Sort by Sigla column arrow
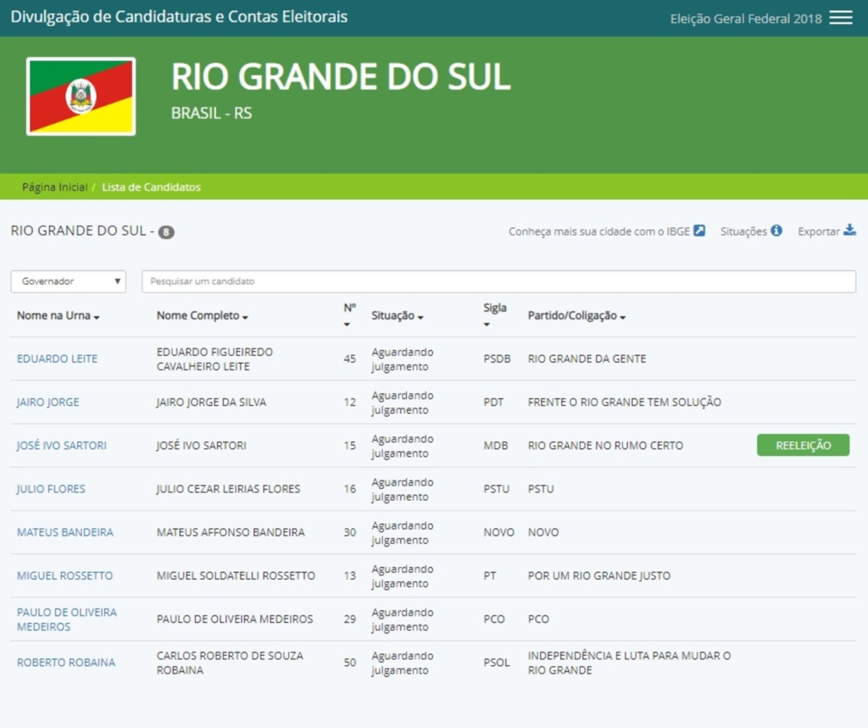This screenshot has width=868, height=728. pyautogui.click(x=487, y=325)
